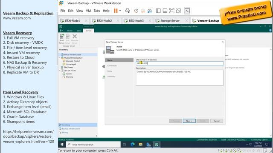Select Virtual Infrastructure tree node
Viewport: 273px width, 153px height.
click(x=73, y=55)
